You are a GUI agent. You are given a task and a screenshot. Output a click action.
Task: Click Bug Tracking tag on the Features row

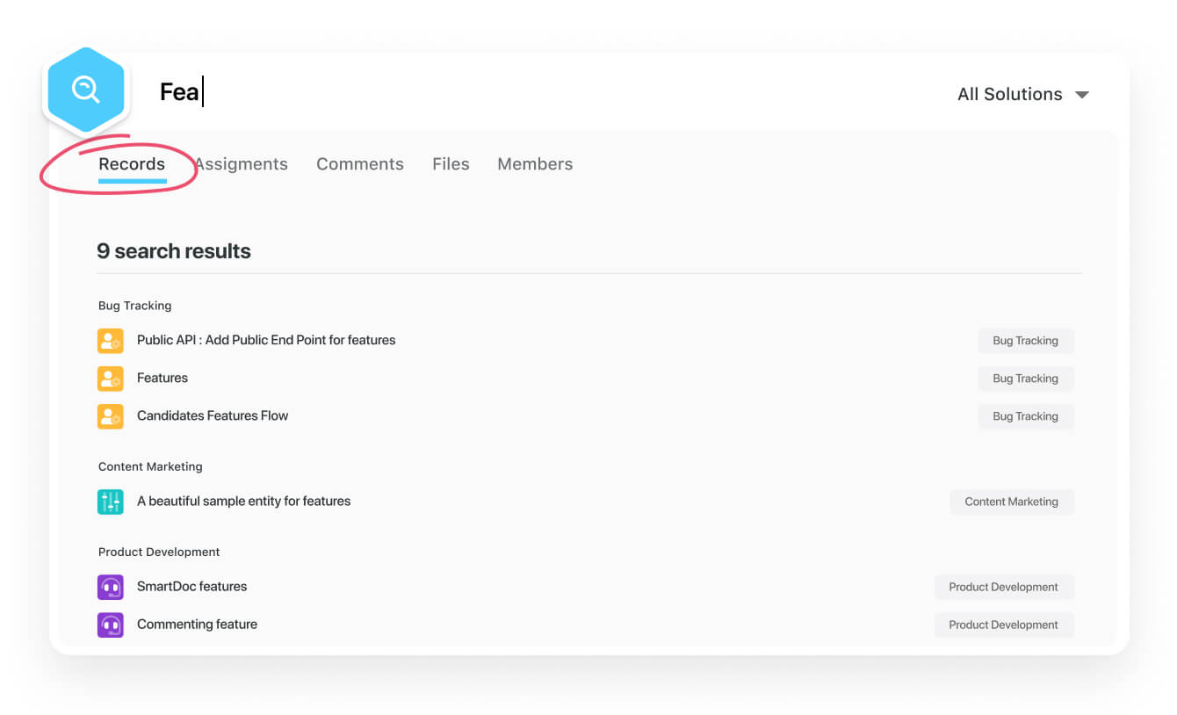(1026, 379)
